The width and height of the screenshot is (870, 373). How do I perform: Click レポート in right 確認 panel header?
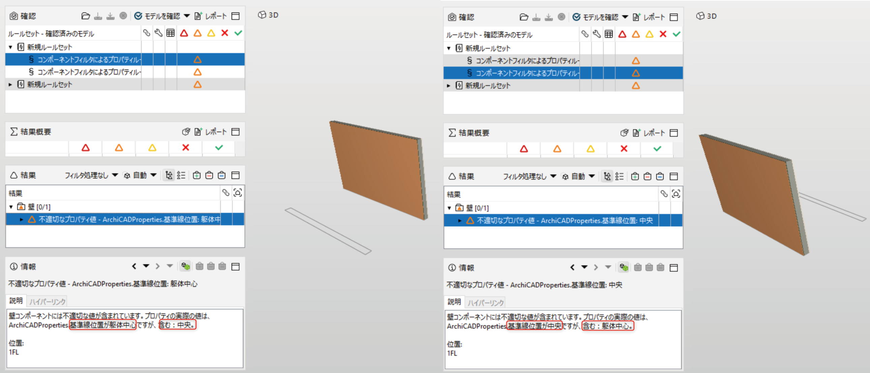click(649, 17)
